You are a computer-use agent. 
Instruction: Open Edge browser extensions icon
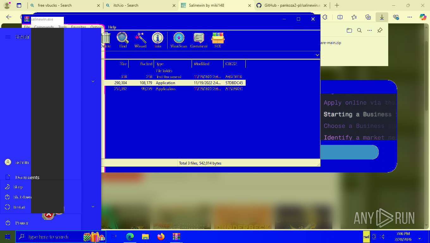[x=325, y=17]
